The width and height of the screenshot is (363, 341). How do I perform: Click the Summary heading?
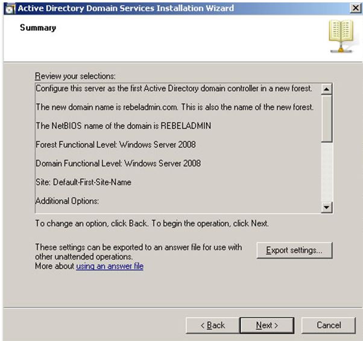[x=38, y=28]
